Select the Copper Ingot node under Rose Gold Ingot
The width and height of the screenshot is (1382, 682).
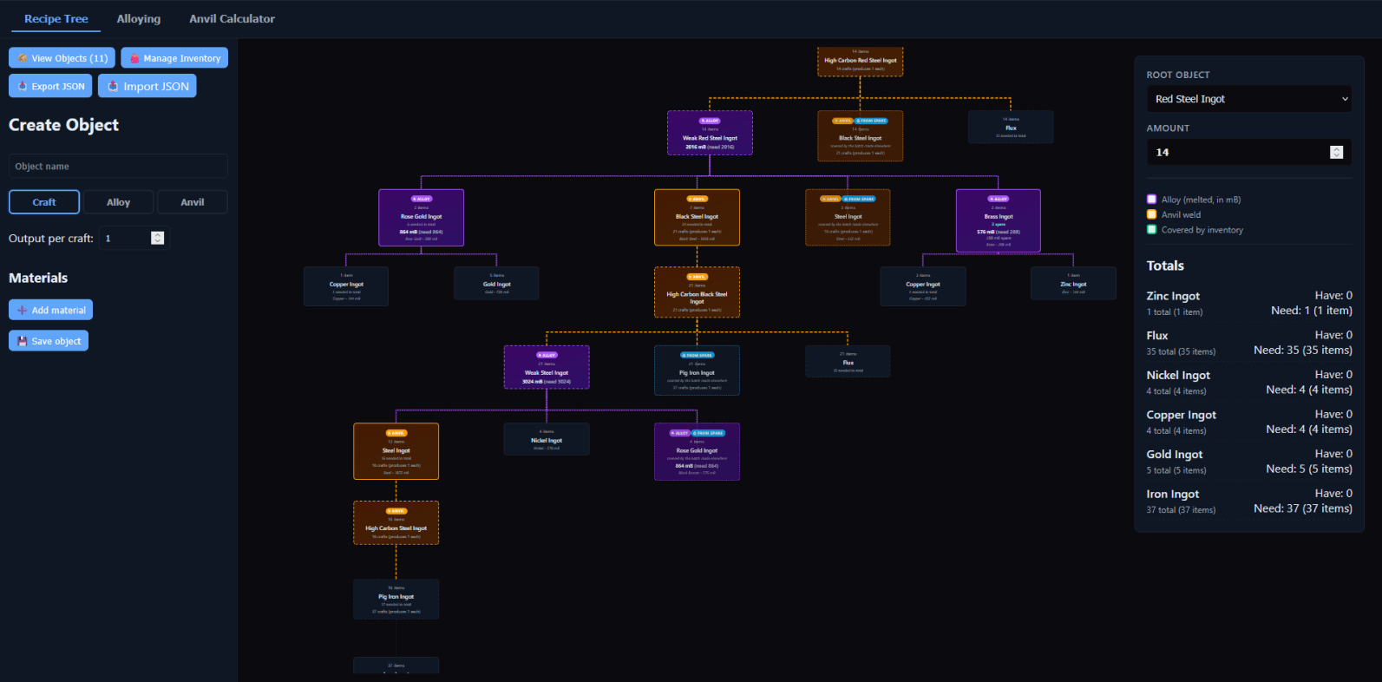346,285
